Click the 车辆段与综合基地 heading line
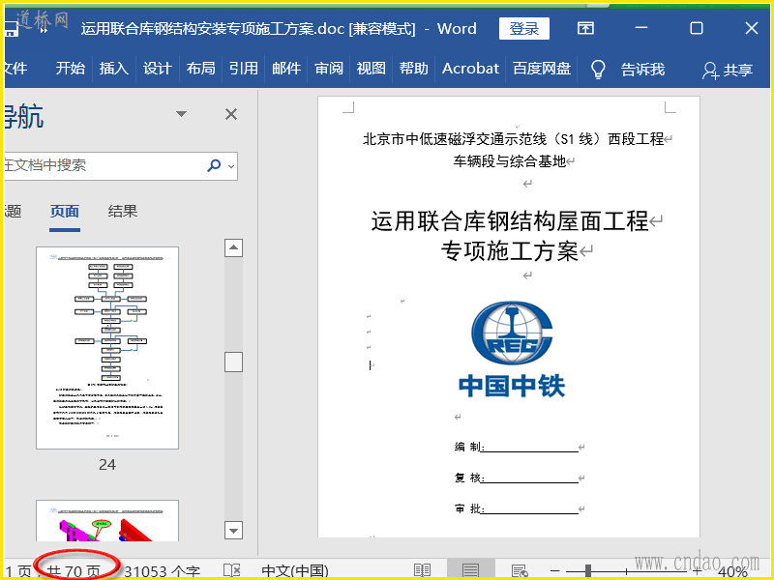 point(509,161)
